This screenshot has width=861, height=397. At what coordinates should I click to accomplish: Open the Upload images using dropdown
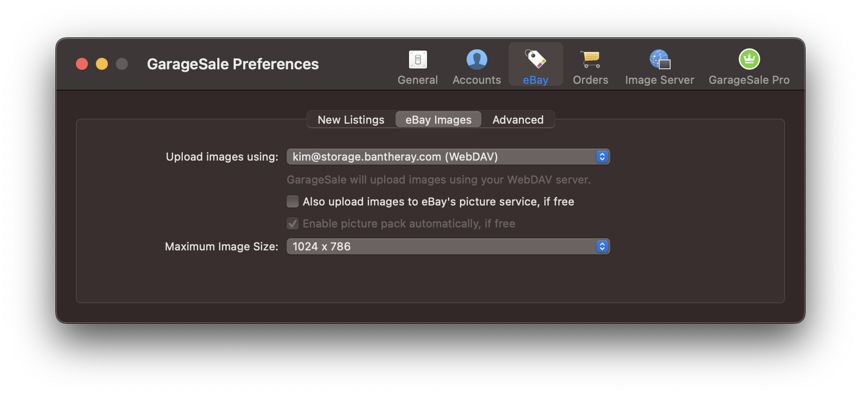[448, 157]
